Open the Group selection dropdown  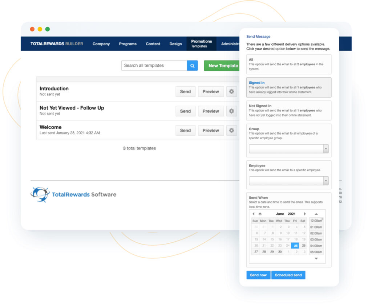coord(288,148)
